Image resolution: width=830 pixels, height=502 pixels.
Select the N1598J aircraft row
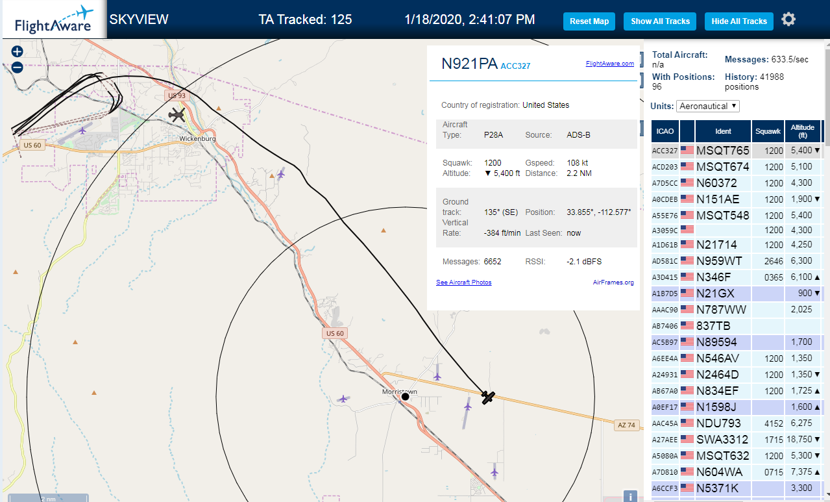pyautogui.click(x=737, y=407)
